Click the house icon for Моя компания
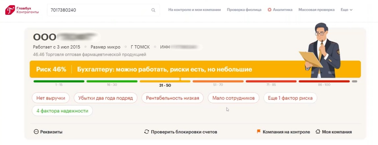Screen dimensions: 378x145 tap(318, 132)
